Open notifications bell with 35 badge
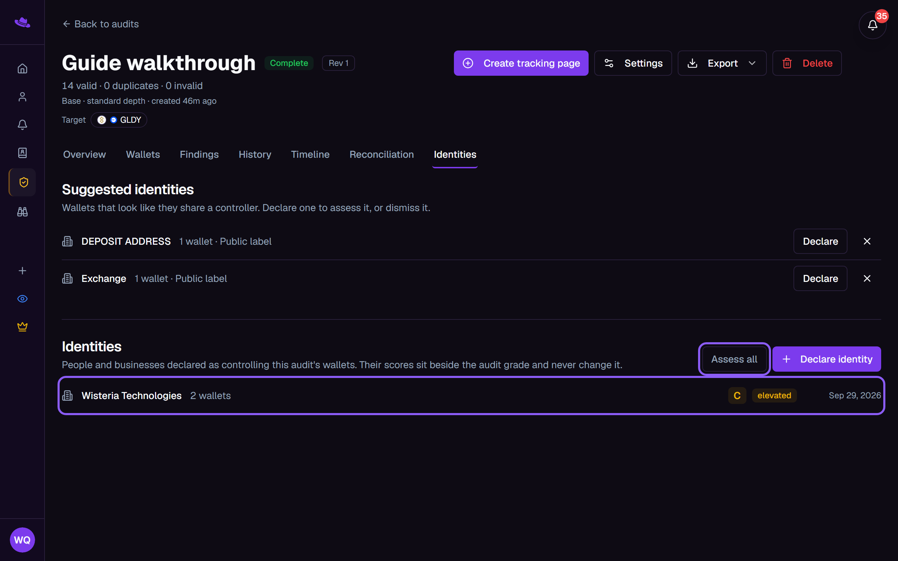This screenshot has width=898, height=561. 872,25
